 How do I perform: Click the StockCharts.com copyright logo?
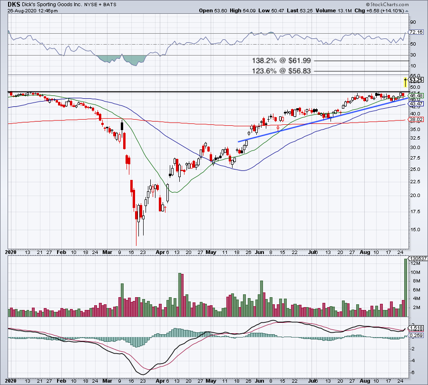coord(387,4)
